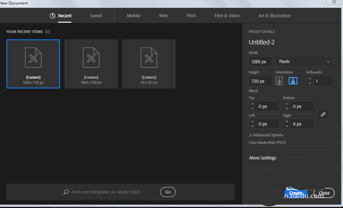
Task: Decrease Left bleed down arrow
Action: click(x=252, y=126)
